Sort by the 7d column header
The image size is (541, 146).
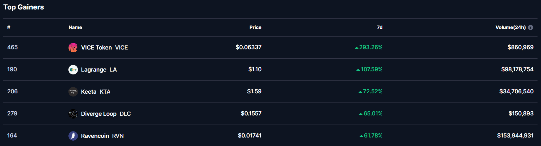point(379,27)
